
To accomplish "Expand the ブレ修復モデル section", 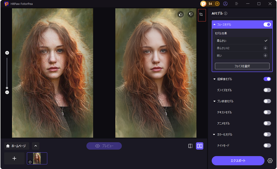I will (x=214, y=101).
